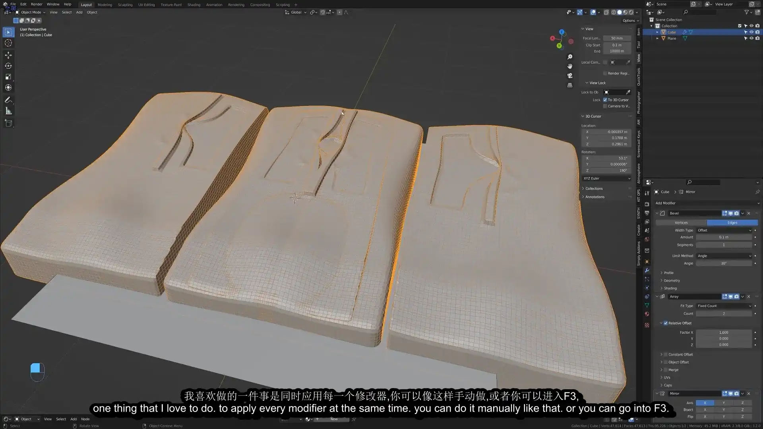
Task: Activate the Annotate tool
Action: click(x=8, y=100)
